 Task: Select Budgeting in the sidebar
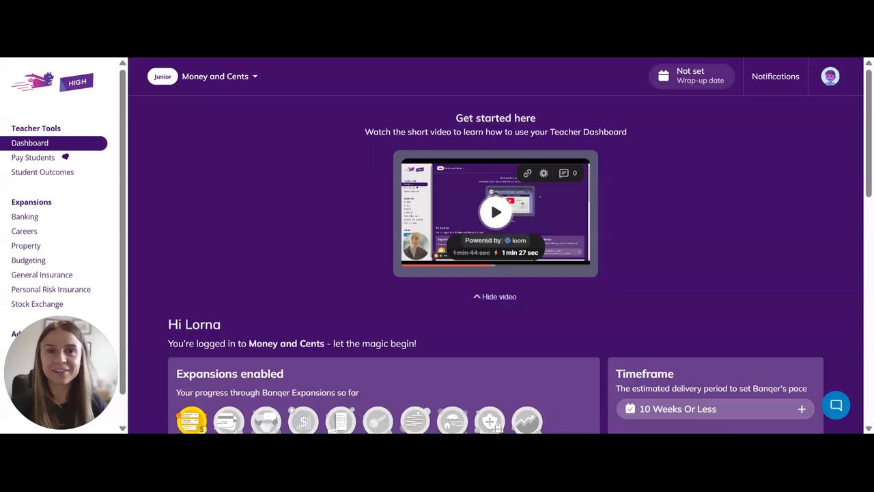click(x=28, y=260)
